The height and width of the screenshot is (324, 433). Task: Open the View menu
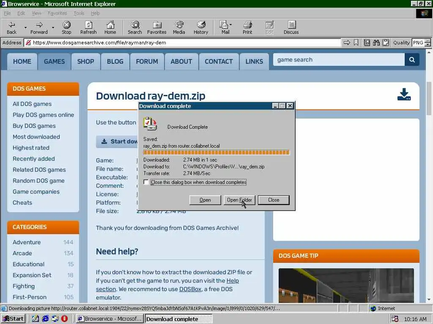(x=36, y=13)
